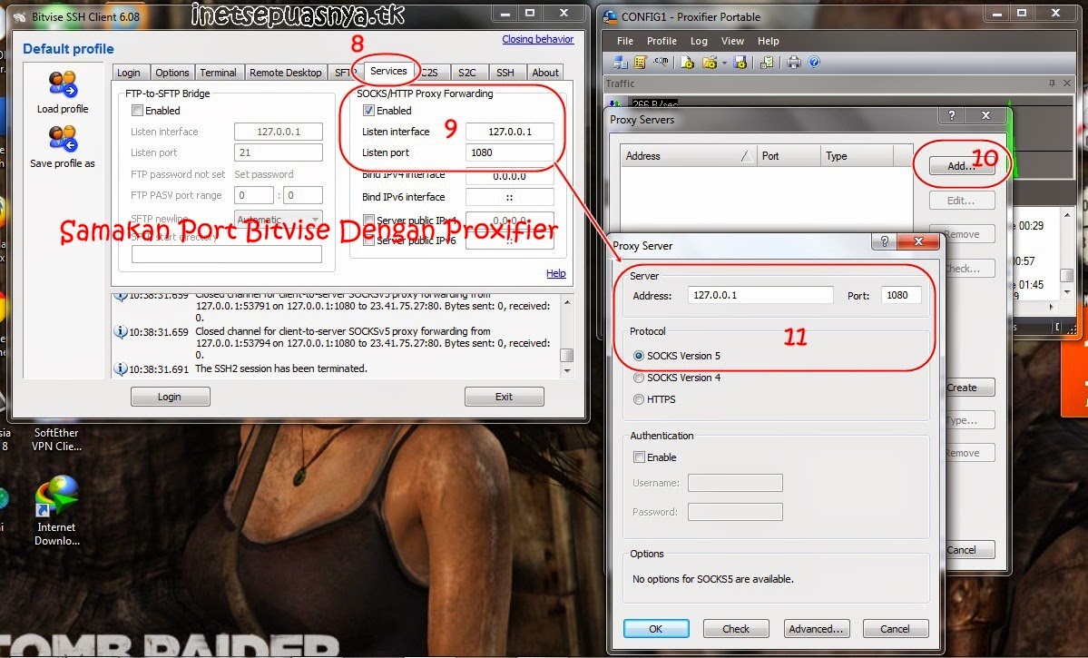Click the SOCKS Listen port field
Screen dimensions: 1088x658
pyautogui.click(x=510, y=152)
